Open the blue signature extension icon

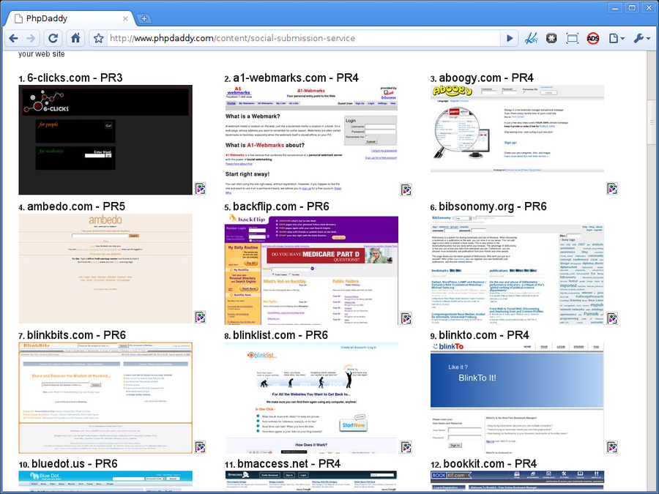point(532,38)
